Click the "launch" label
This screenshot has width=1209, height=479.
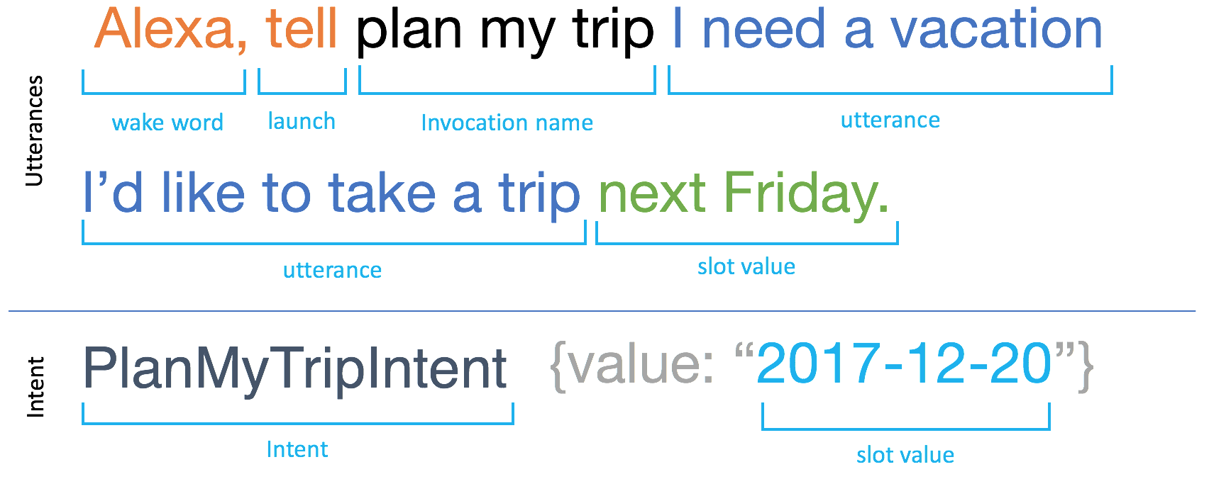click(302, 121)
